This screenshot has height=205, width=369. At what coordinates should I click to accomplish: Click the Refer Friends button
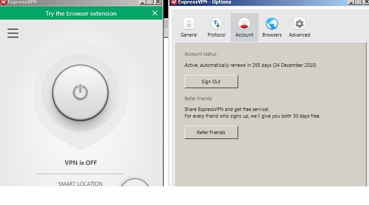click(x=211, y=132)
